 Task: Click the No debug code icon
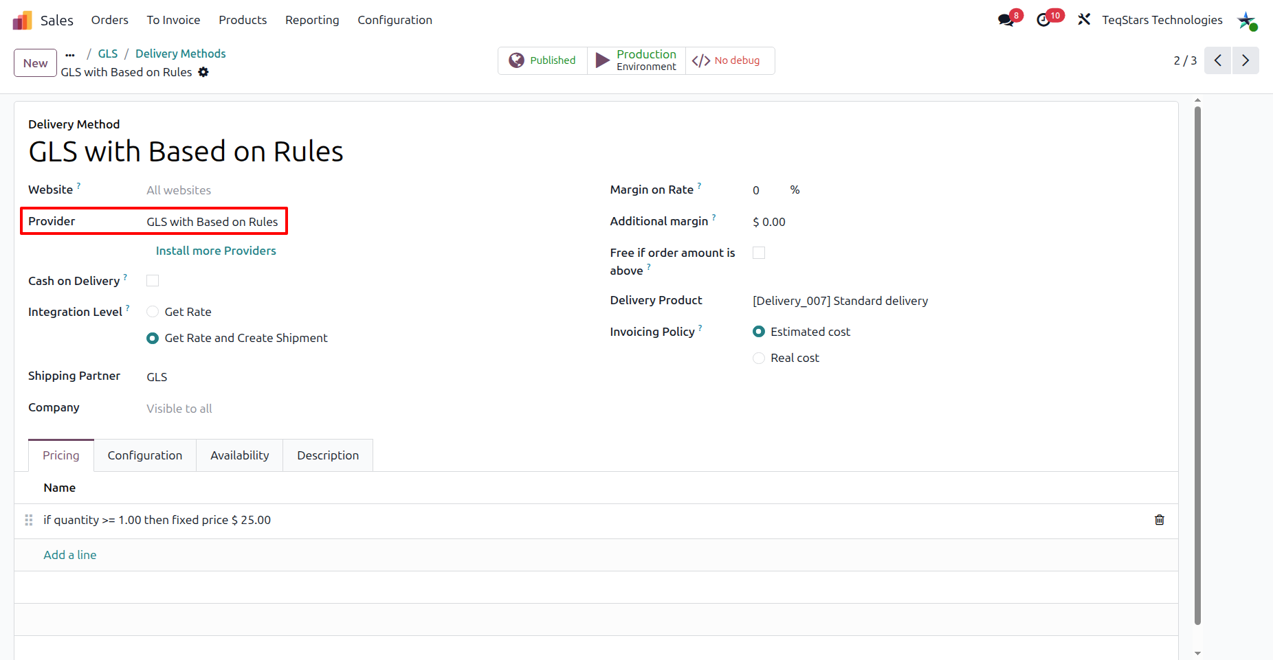[x=701, y=60]
